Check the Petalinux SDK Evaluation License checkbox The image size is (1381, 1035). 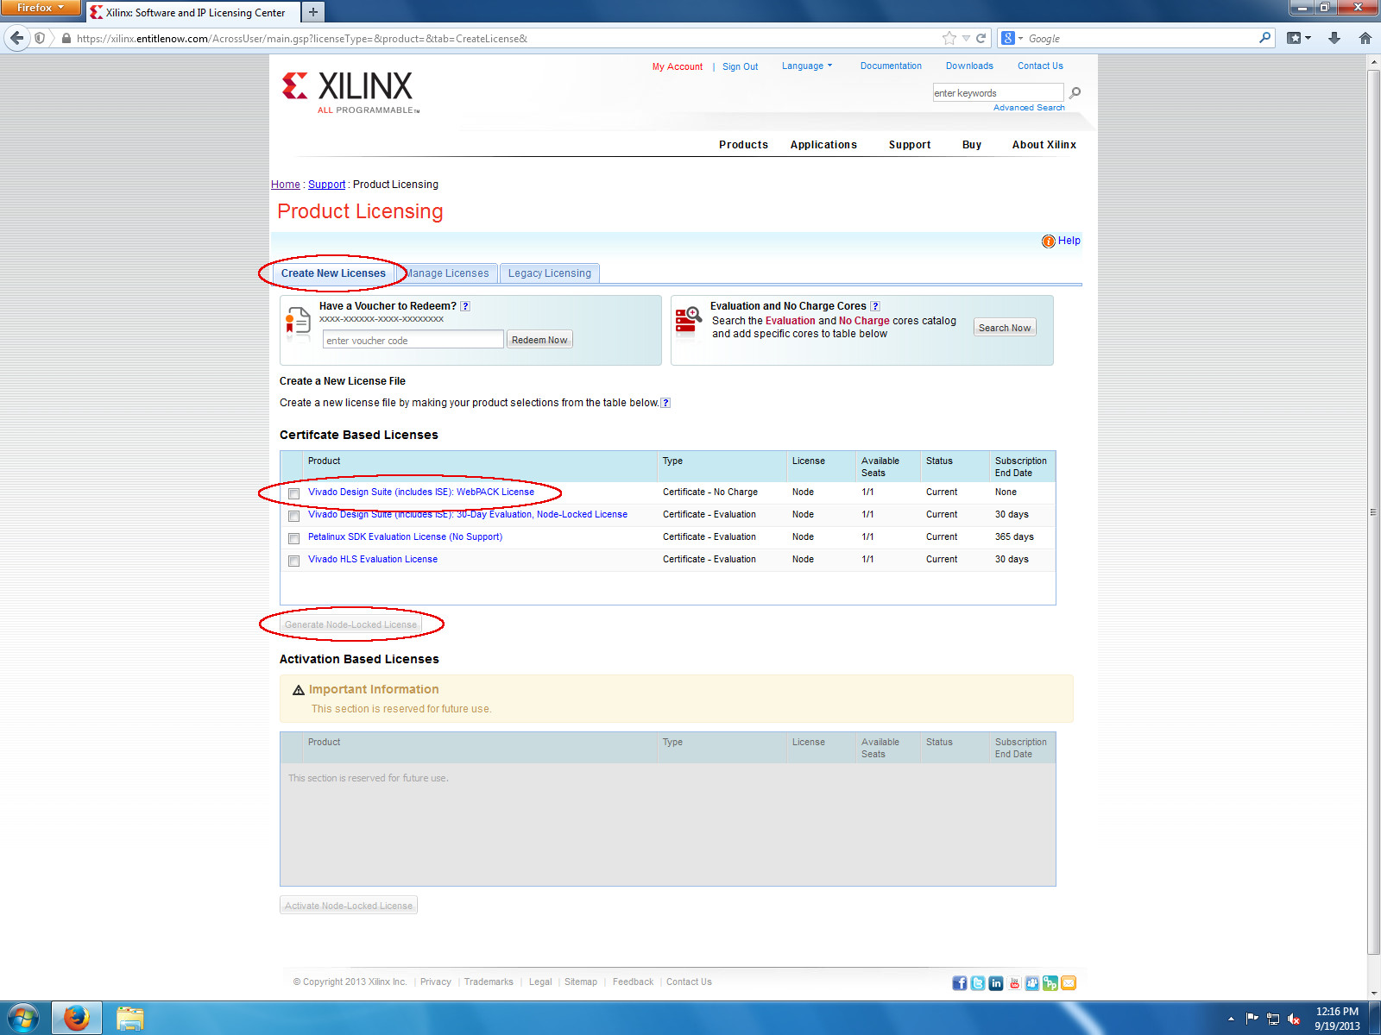coord(293,538)
